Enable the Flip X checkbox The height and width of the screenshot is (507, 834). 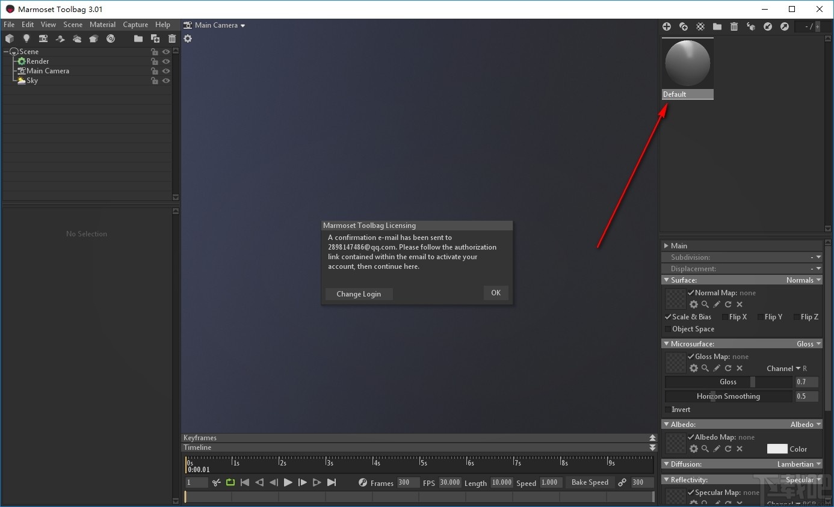pyautogui.click(x=725, y=317)
